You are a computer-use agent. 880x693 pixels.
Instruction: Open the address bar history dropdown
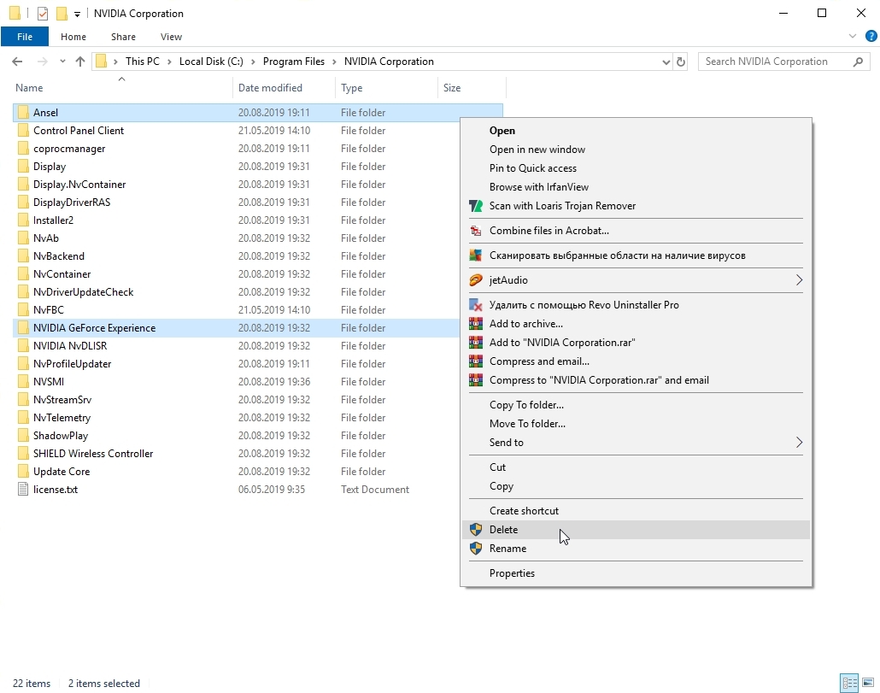tap(666, 62)
